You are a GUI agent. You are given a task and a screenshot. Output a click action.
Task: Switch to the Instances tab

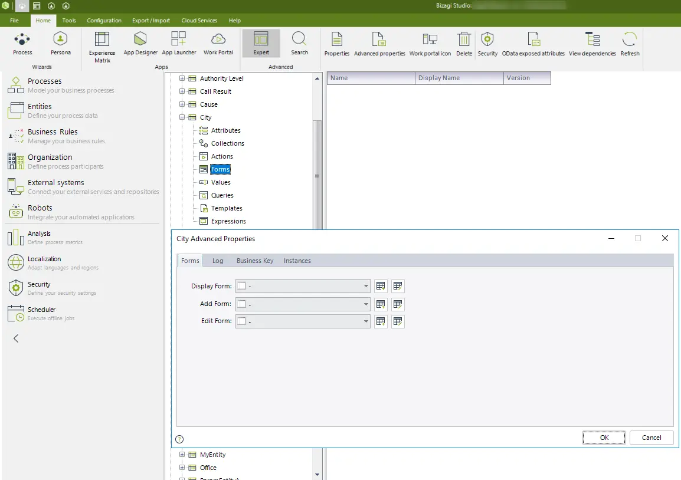click(x=297, y=261)
